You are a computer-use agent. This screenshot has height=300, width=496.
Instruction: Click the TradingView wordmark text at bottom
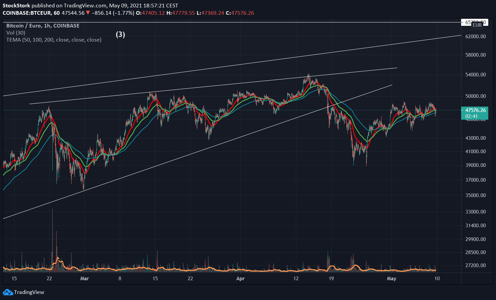tap(29, 292)
